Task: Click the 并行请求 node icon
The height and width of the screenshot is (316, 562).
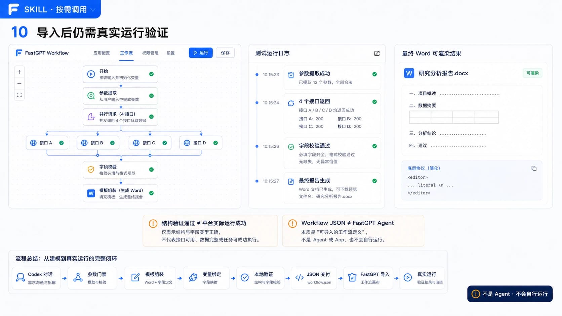Action: 91,117
